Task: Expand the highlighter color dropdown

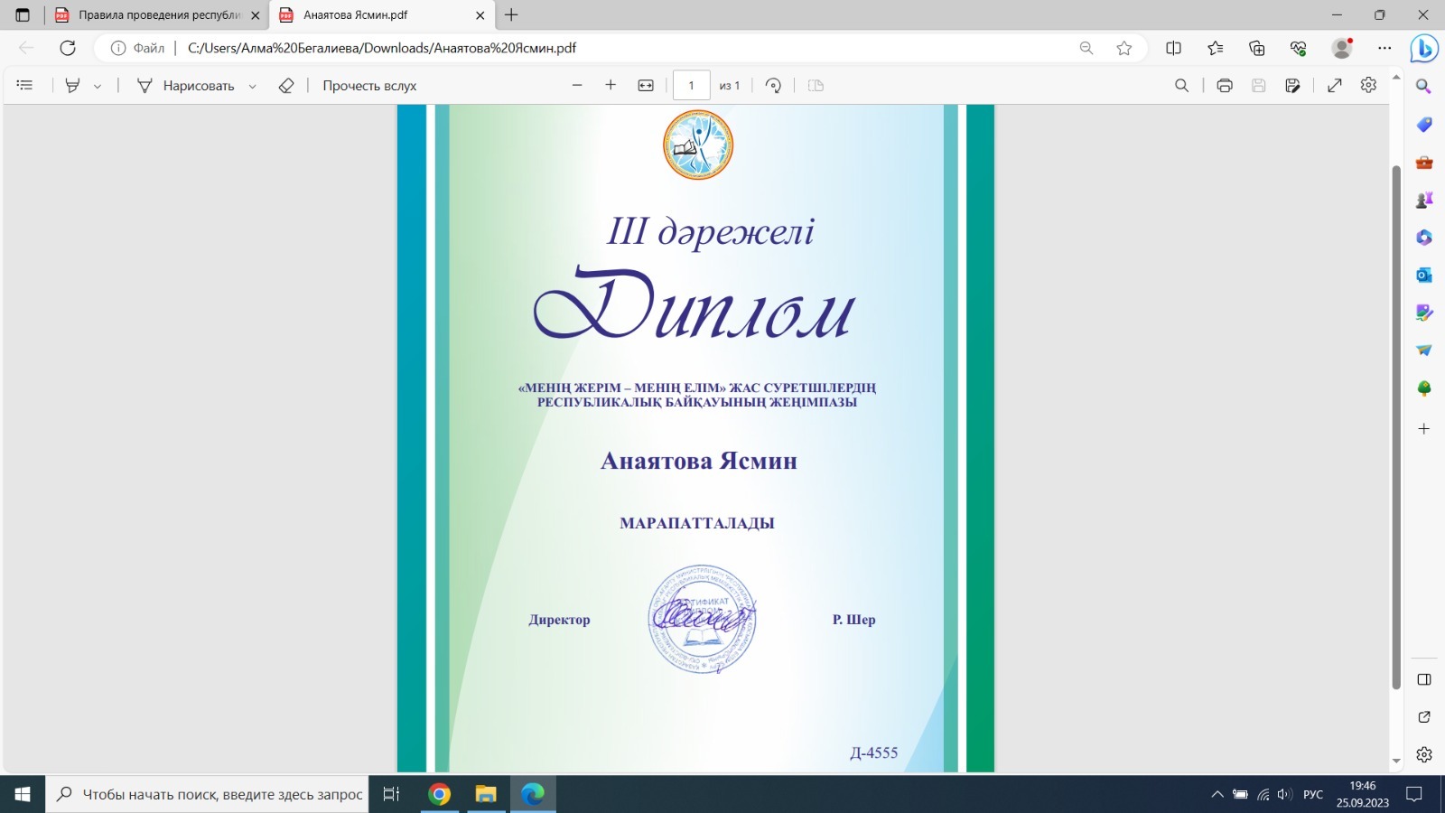Action: 98,87
